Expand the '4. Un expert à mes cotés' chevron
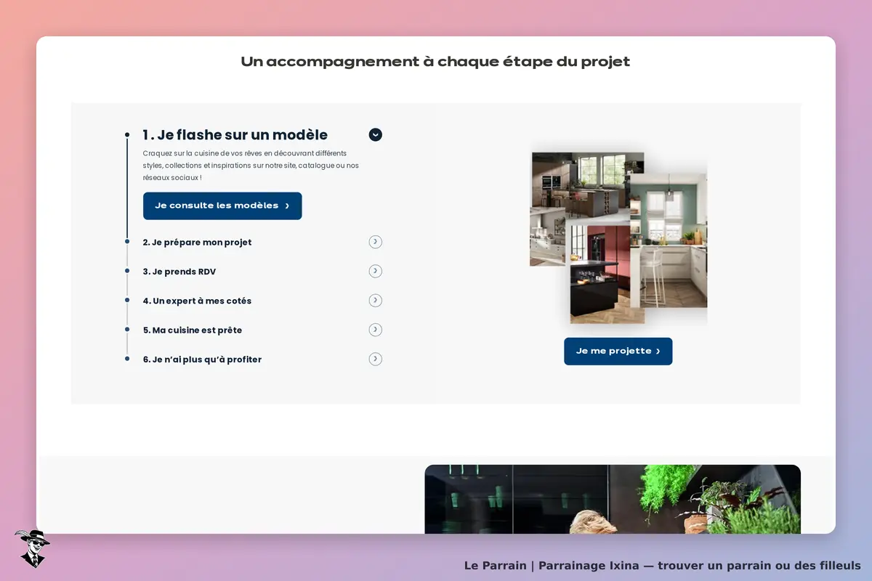 pos(375,300)
